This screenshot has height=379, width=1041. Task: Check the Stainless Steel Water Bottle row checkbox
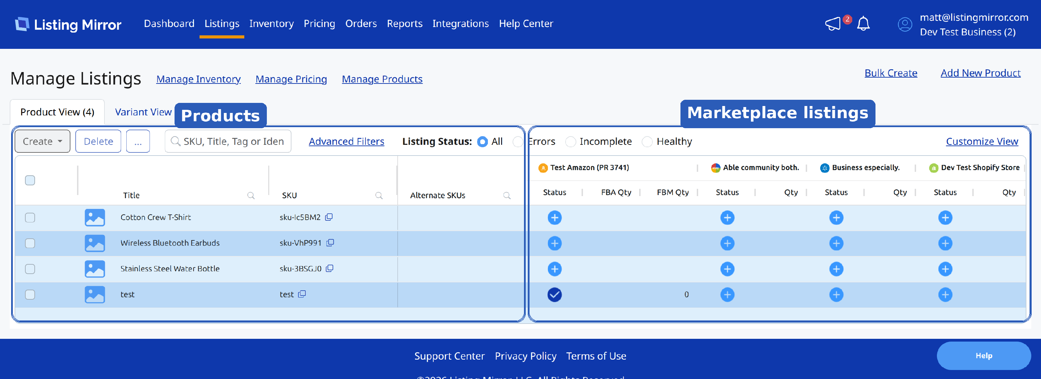point(30,269)
